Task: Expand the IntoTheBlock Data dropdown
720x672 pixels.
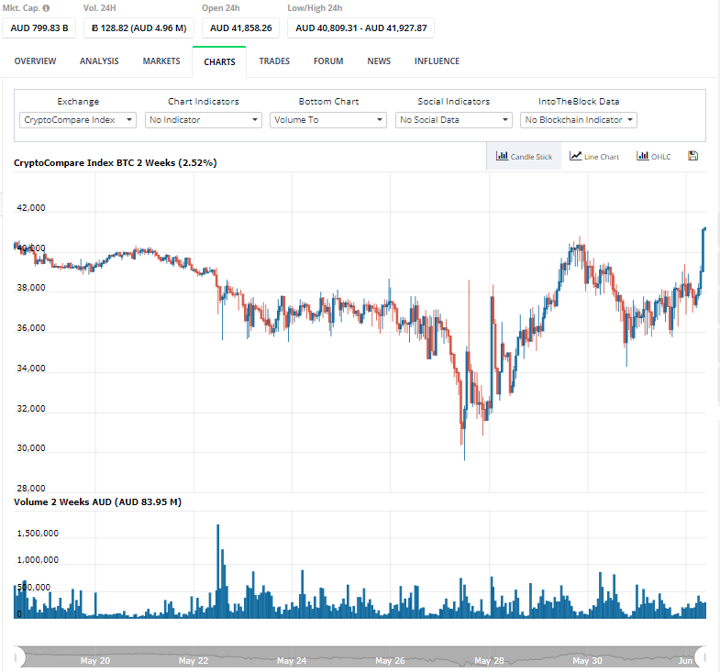Action: (x=578, y=120)
